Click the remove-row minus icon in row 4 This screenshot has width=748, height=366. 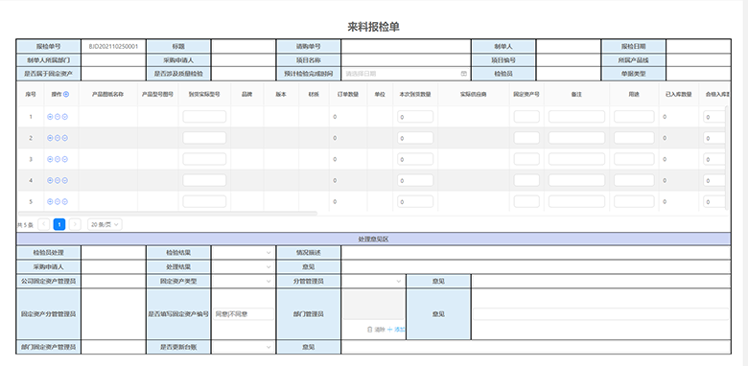click(x=58, y=180)
